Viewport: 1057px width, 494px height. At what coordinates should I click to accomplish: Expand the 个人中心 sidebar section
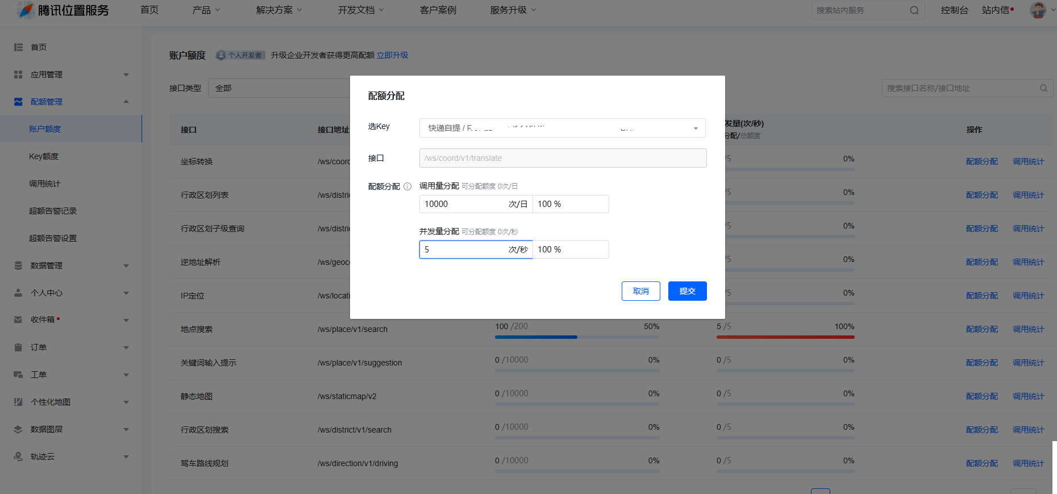pos(126,293)
